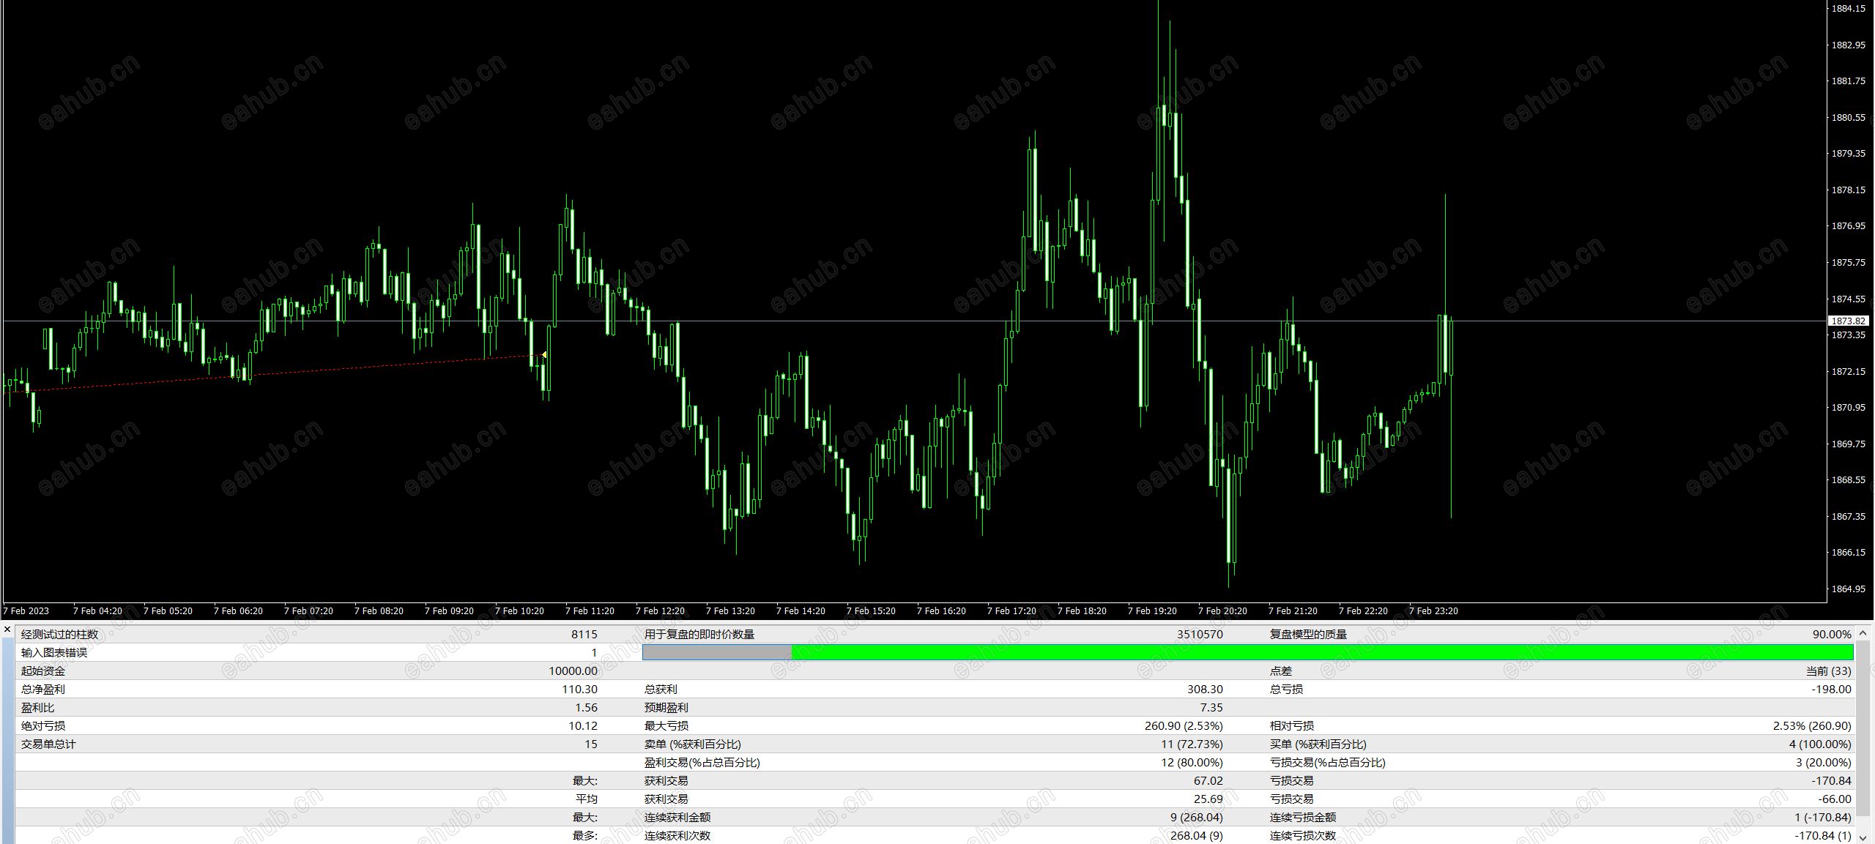Click the green modelling quality bar

click(1318, 652)
